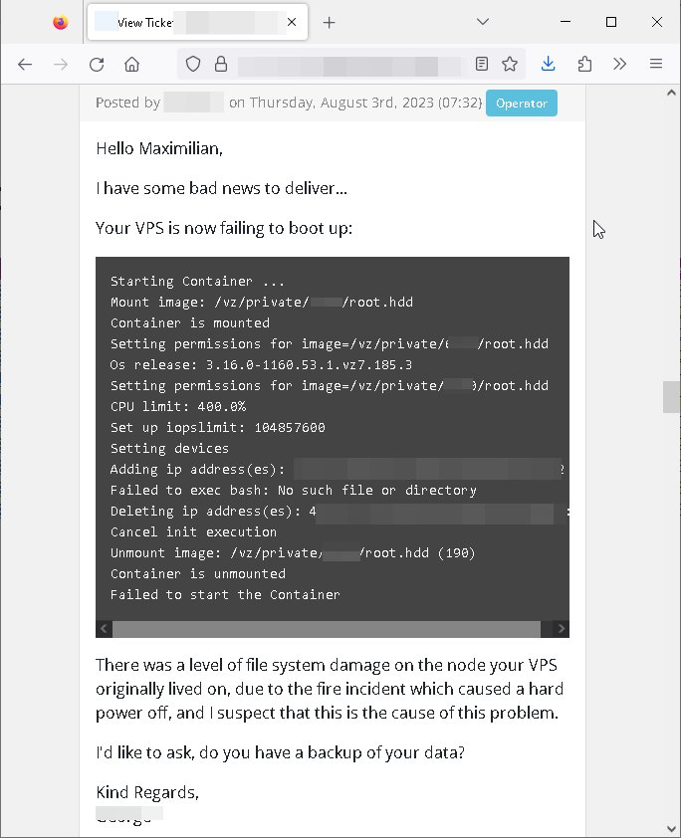This screenshot has width=681, height=838.
Task: Go back to previous page
Action: (25, 64)
